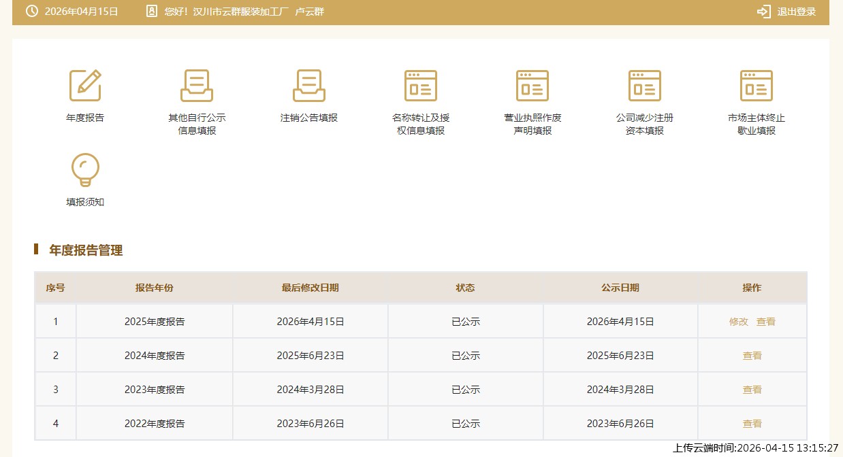The width and height of the screenshot is (843, 457).
Task: Click the 退出登录 text link
Action: click(x=796, y=12)
